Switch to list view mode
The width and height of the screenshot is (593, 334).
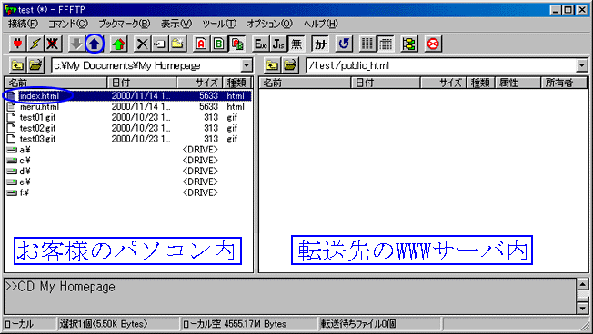pos(367,44)
